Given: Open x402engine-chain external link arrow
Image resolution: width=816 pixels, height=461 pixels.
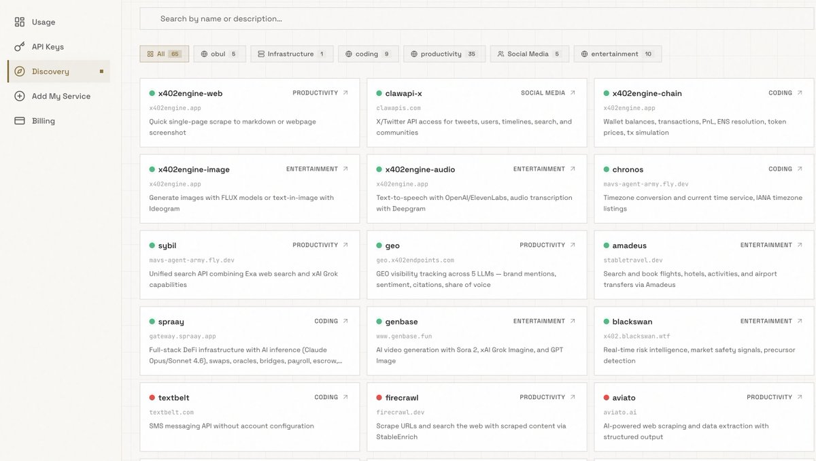Looking at the screenshot, I should pos(800,92).
